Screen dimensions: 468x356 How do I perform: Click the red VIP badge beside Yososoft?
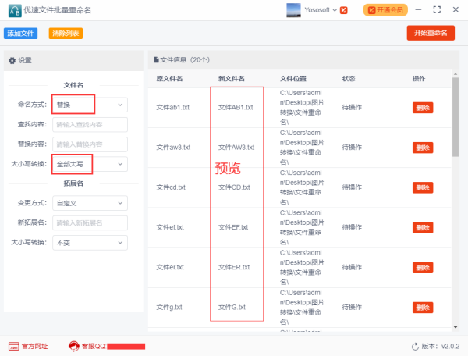pyautogui.click(x=346, y=10)
